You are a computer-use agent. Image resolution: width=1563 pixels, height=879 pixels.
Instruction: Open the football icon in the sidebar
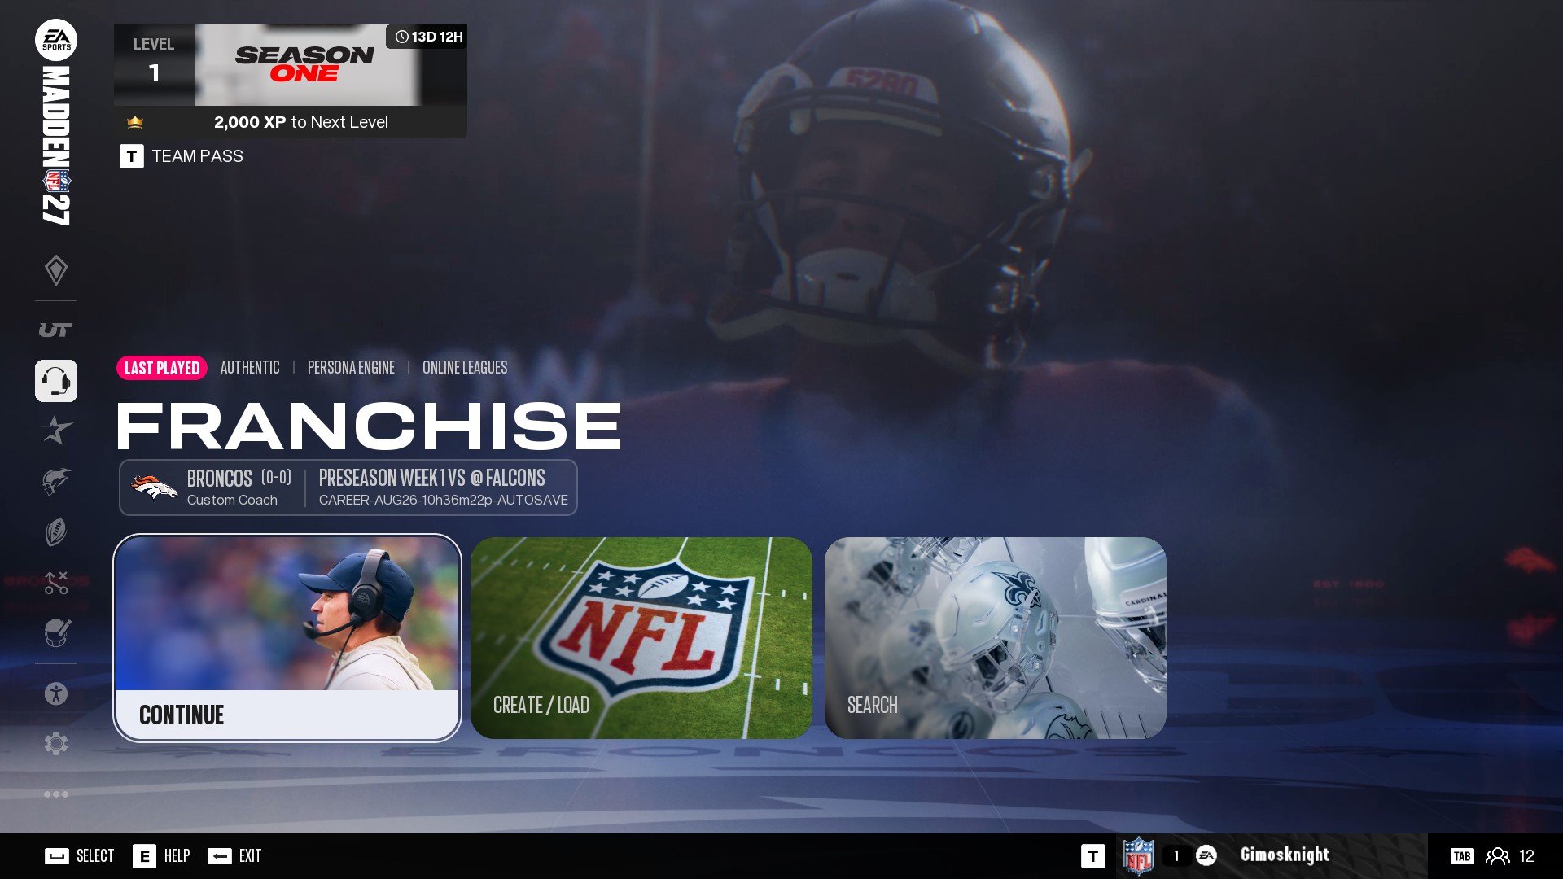pyautogui.click(x=56, y=532)
